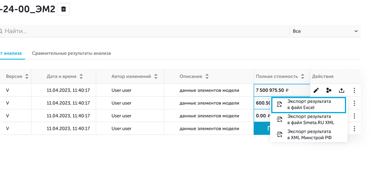Select 'Экспорт результата в файл Smeta.RU XML'
Viewport: 370px width, 175px height.
tap(308, 119)
